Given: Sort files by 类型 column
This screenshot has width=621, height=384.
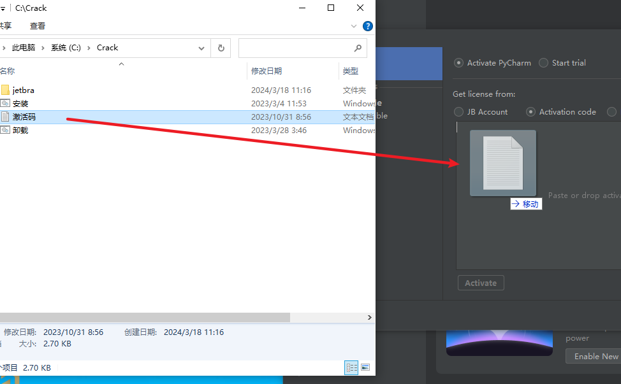Looking at the screenshot, I should pos(351,71).
